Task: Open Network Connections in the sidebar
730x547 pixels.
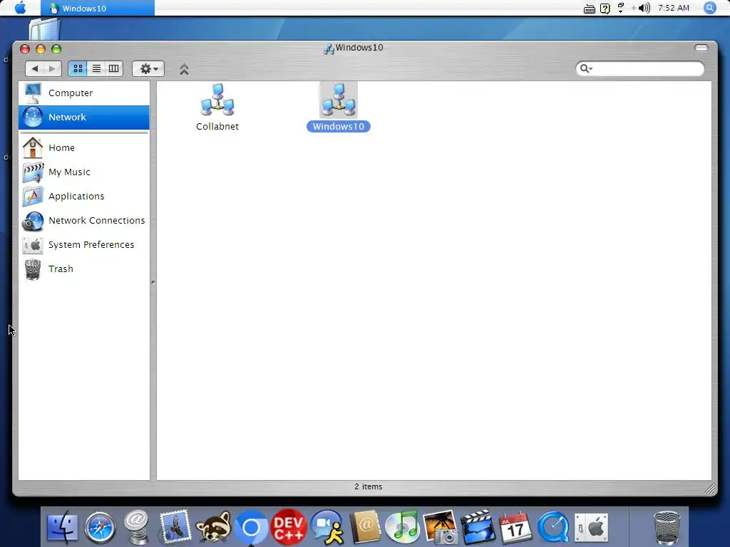Action: pos(84,221)
